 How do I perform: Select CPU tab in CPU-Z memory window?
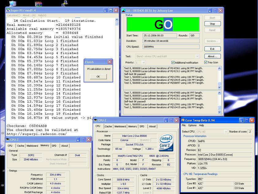click(x=10, y=146)
